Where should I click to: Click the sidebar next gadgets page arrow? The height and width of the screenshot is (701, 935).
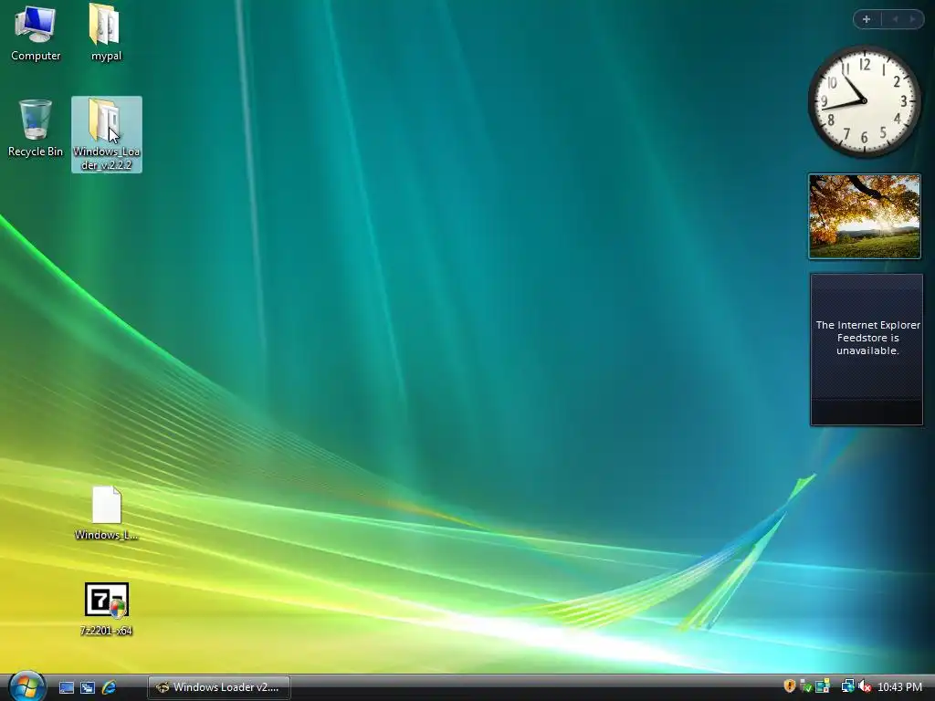pyautogui.click(x=912, y=19)
